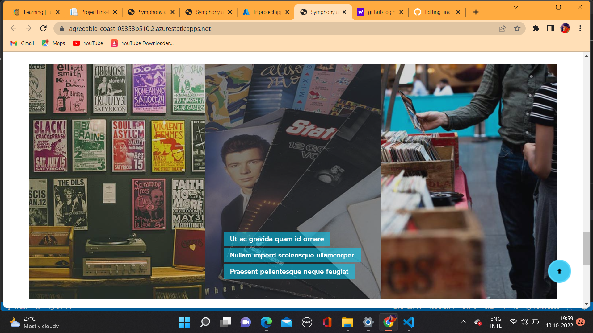Viewport: 593px width, 333px height.
Task: Open the Chrome profile avatar
Action: tap(565, 28)
